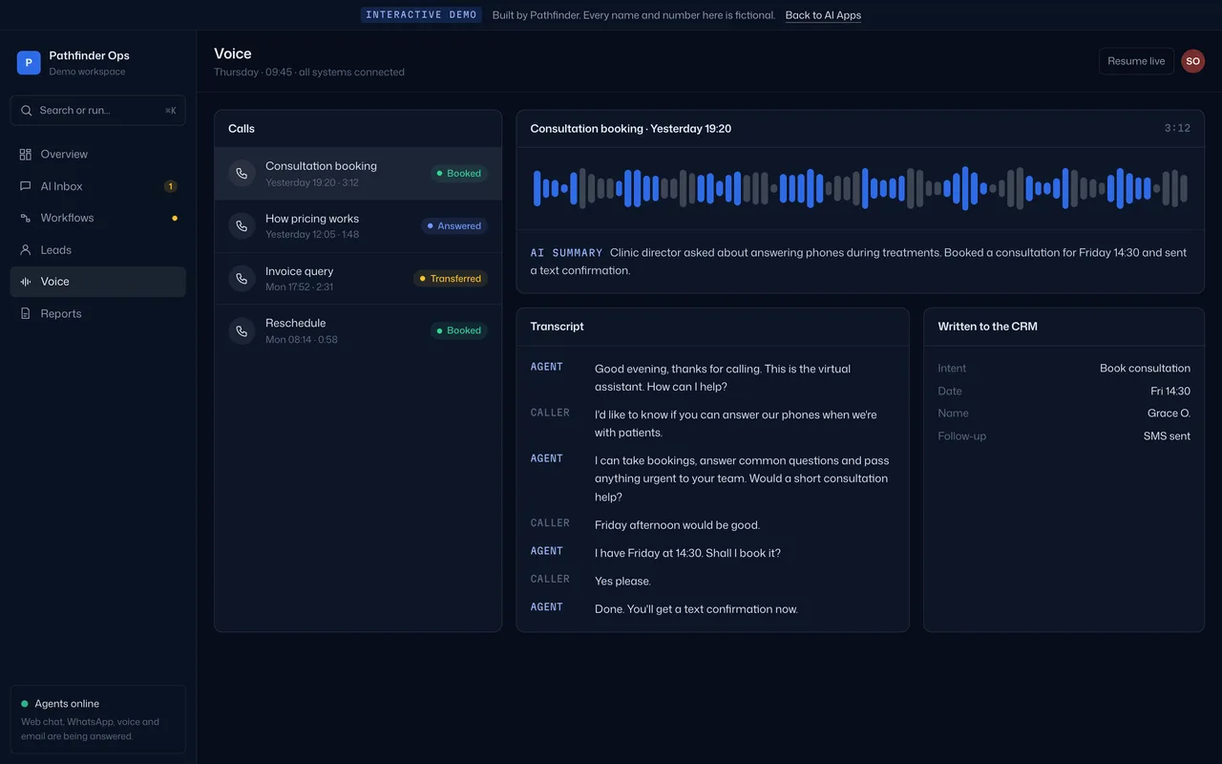This screenshot has height=764, width=1222.
Task: Seek within the call audio waveform
Action: [x=860, y=188]
